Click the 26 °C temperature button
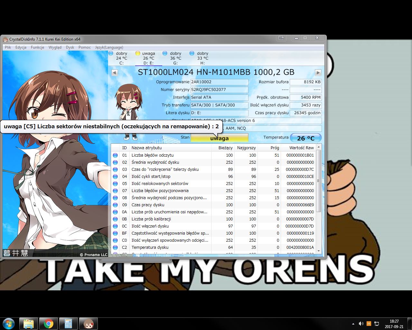 coord(306,138)
